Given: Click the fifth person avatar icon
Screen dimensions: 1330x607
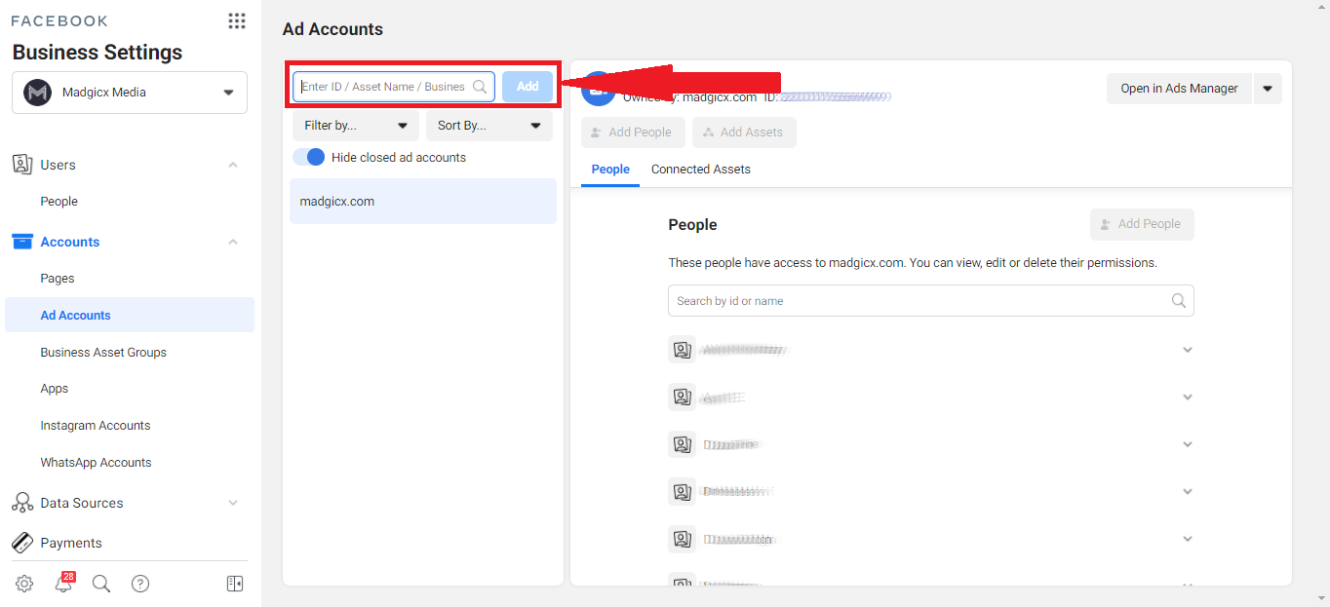Looking at the screenshot, I should [x=682, y=539].
